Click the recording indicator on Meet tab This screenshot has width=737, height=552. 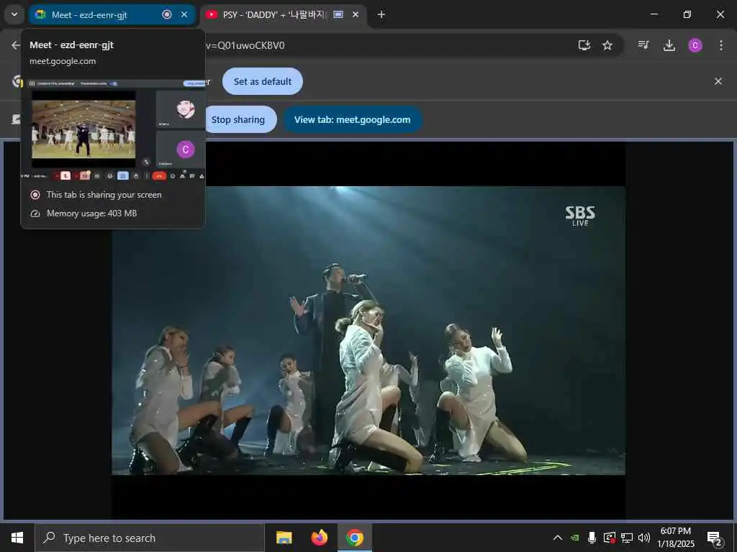[167, 14]
